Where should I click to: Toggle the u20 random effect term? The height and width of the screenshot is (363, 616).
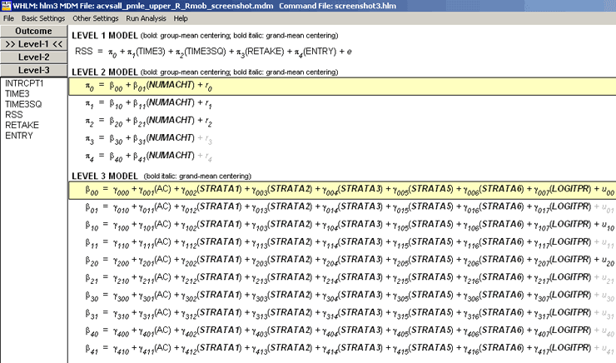click(608, 261)
